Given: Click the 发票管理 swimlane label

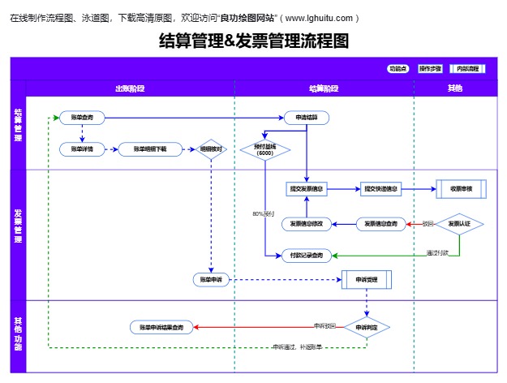Looking at the screenshot, I should 18,226.
